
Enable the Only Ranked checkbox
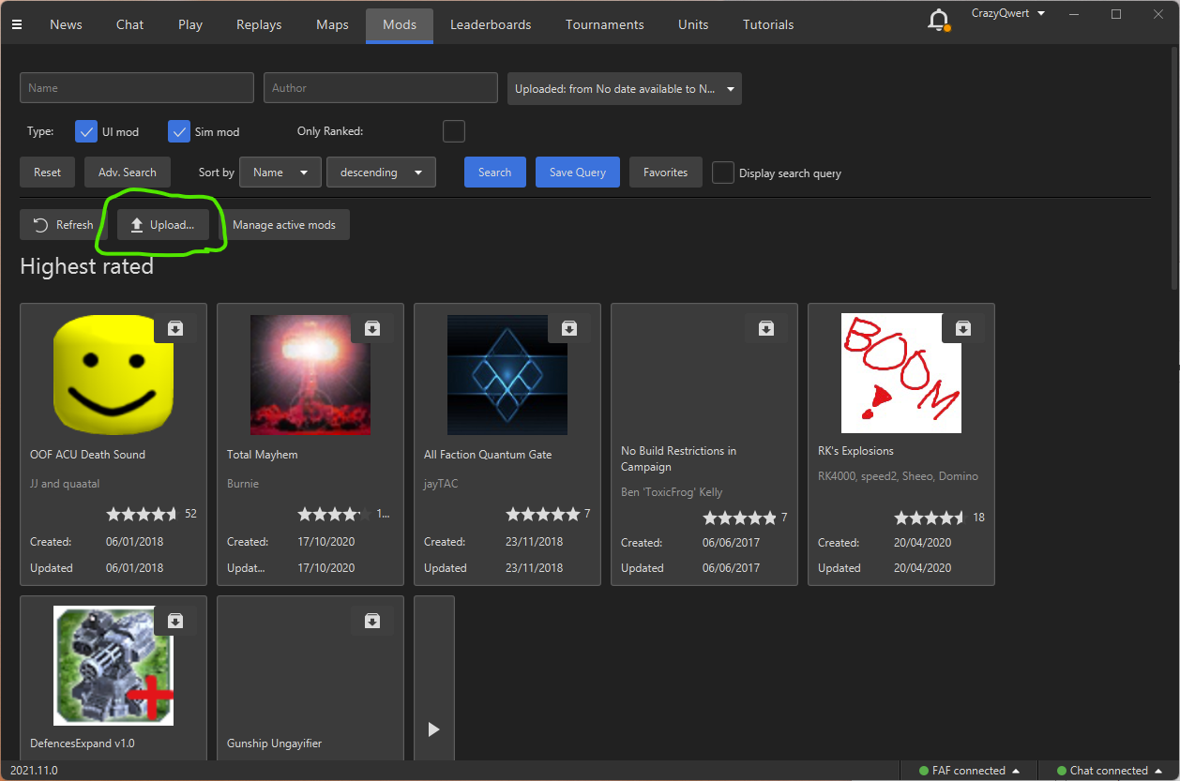click(x=454, y=131)
